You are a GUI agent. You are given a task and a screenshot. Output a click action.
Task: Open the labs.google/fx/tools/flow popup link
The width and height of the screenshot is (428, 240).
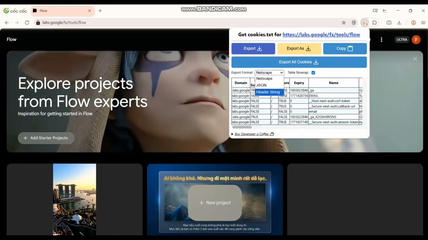321,34
